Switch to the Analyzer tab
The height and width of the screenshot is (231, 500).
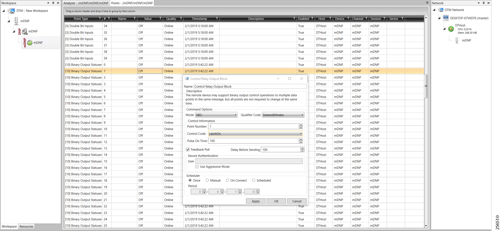point(86,3)
